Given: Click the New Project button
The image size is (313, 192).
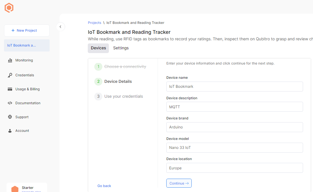Looking at the screenshot, I should click(x=27, y=30).
